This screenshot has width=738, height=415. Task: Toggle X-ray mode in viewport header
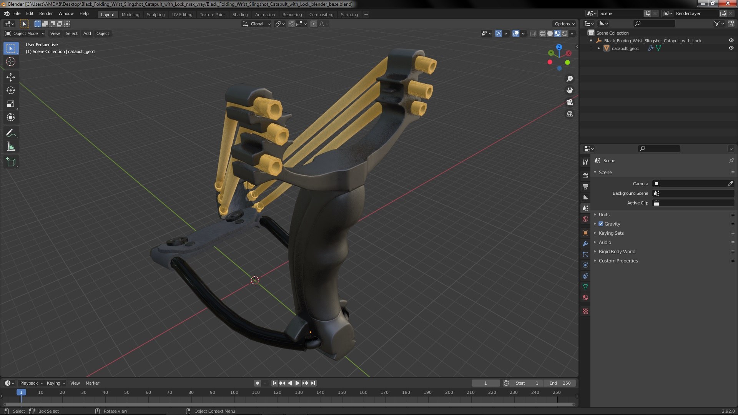click(x=533, y=34)
